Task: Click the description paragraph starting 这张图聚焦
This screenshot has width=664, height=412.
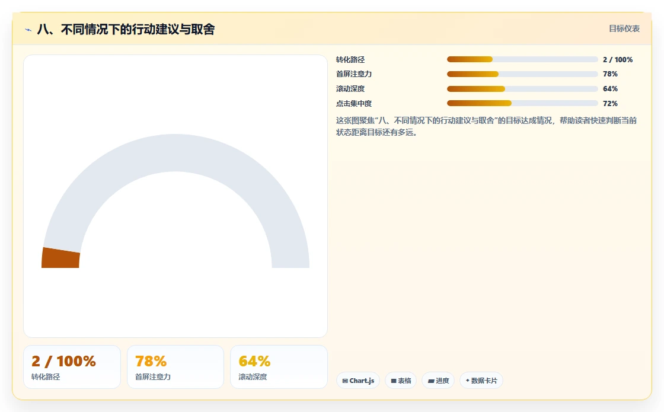Action: click(x=487, y=126)
